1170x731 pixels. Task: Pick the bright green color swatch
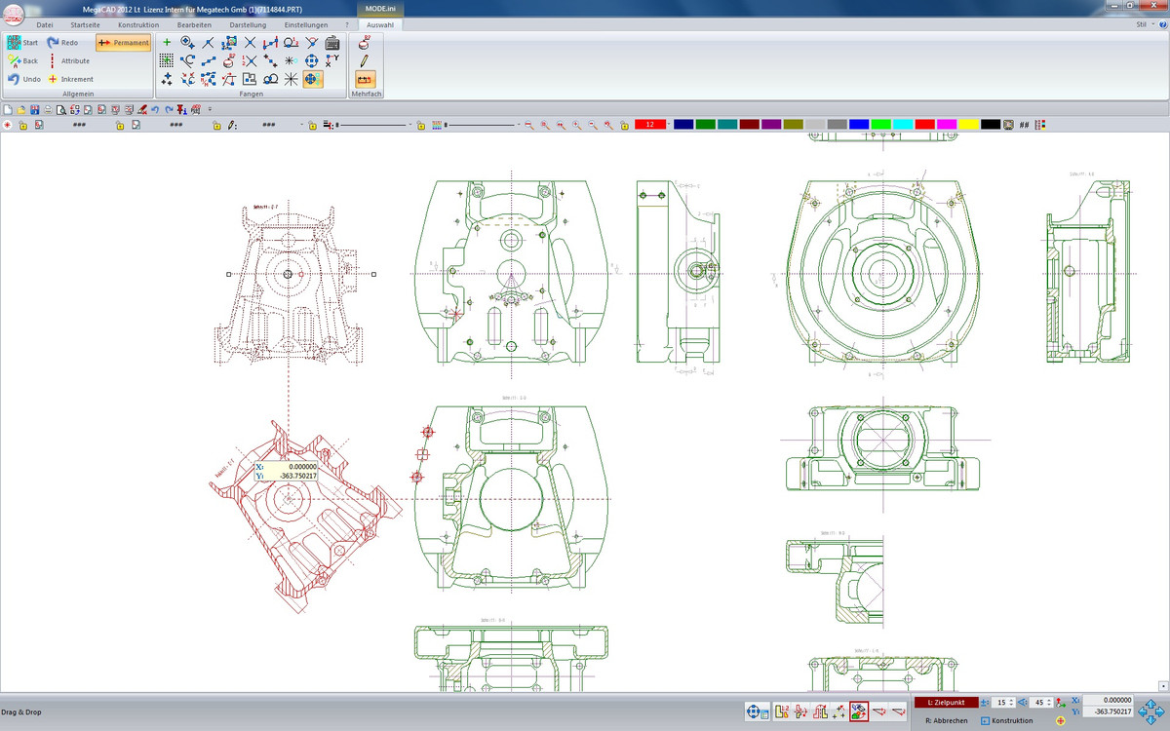880,125
